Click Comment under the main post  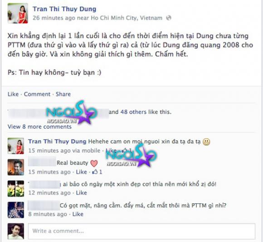tap(37, 94)
